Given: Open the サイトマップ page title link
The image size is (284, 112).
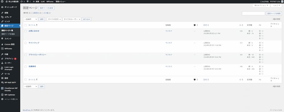Looking at the screenshot, I should [x=34, y=43].
